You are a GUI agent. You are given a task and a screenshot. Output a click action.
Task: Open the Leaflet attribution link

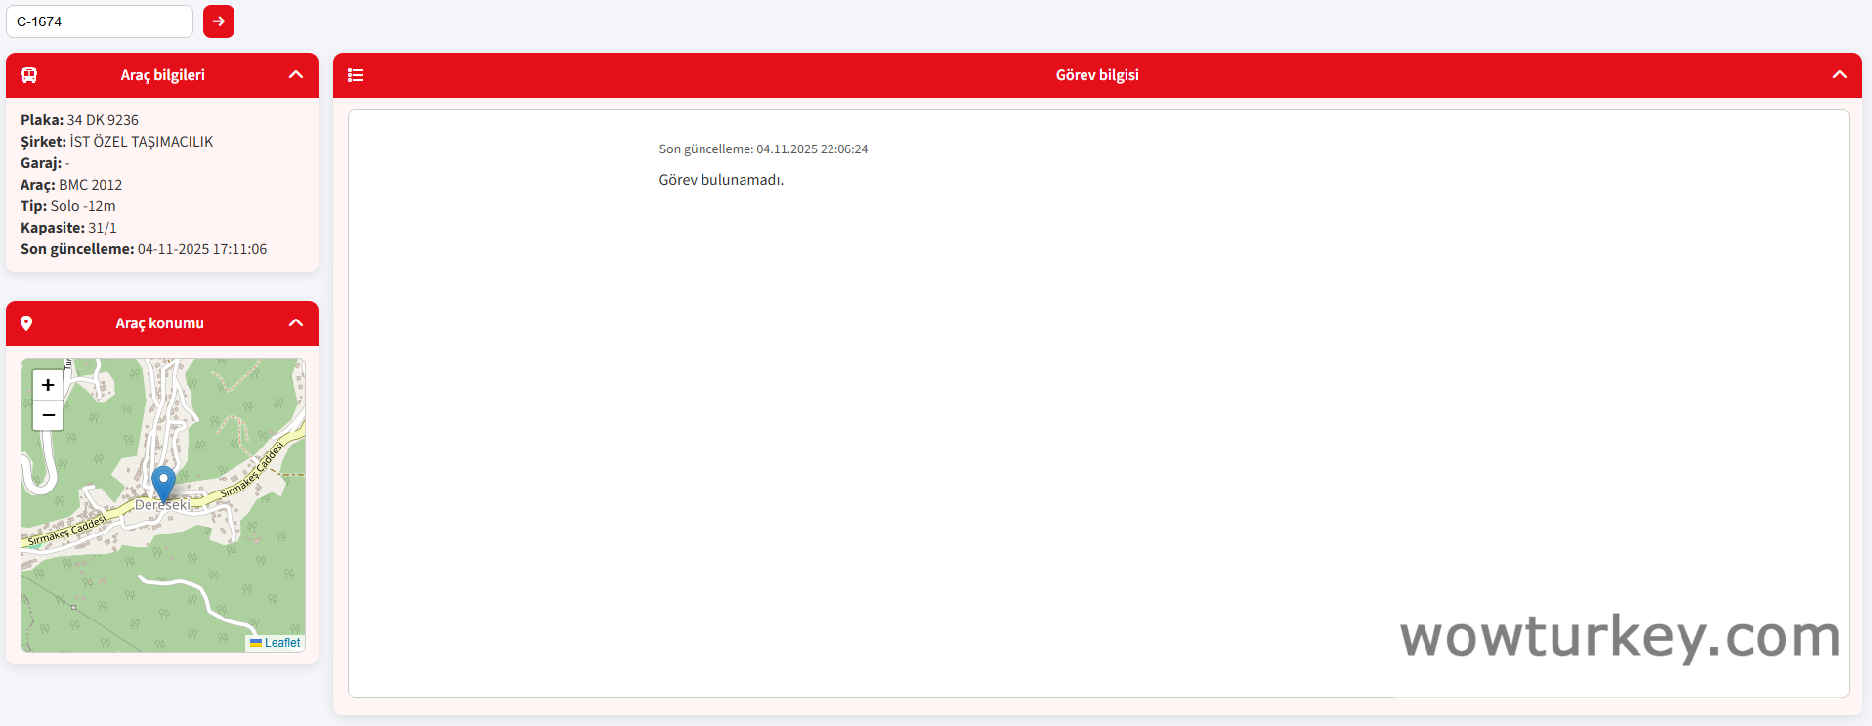[x=282, y=643]
